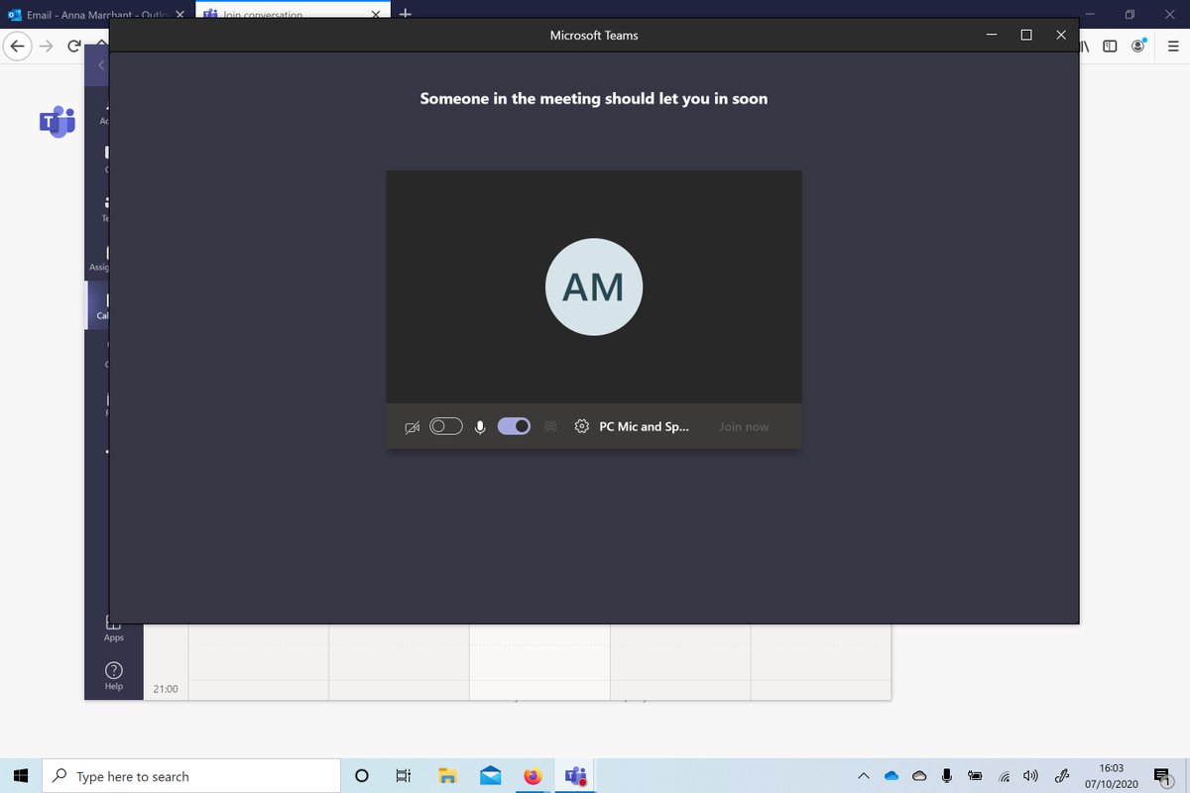Restore down the browser window
This screenshot has width=1190, height=793.
(x=1130, y=15)
